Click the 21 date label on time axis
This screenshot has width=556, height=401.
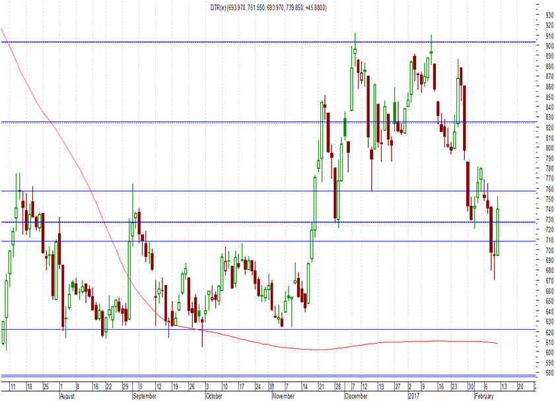click(x=322, y=386)
